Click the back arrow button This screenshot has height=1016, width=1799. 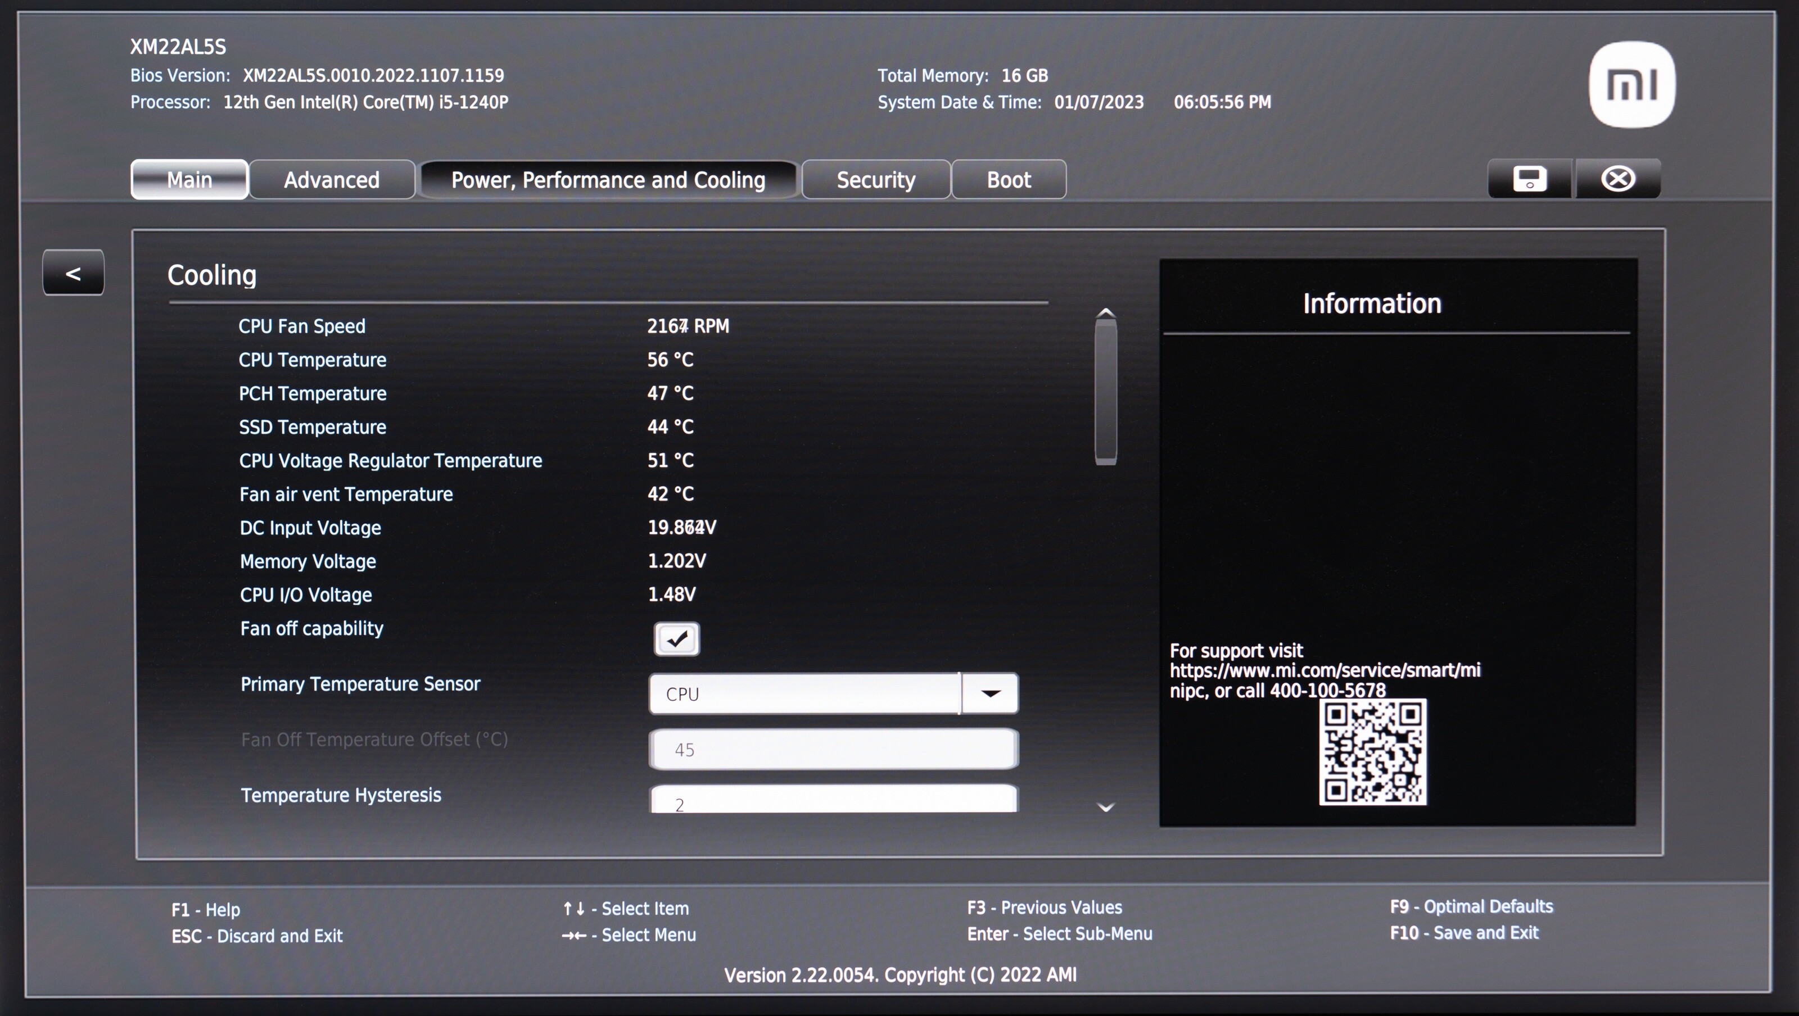click(73, 273)
